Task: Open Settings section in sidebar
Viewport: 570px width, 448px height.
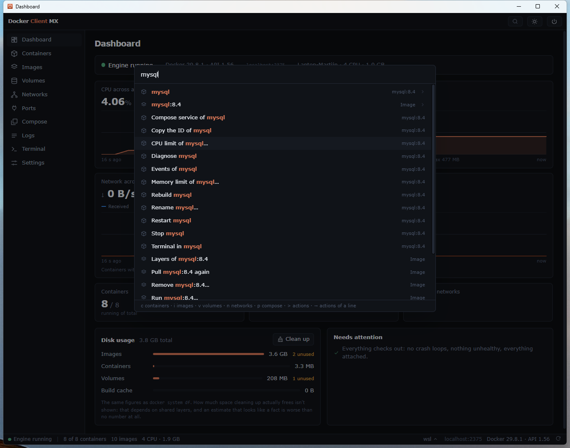Action: coord(44,163)
